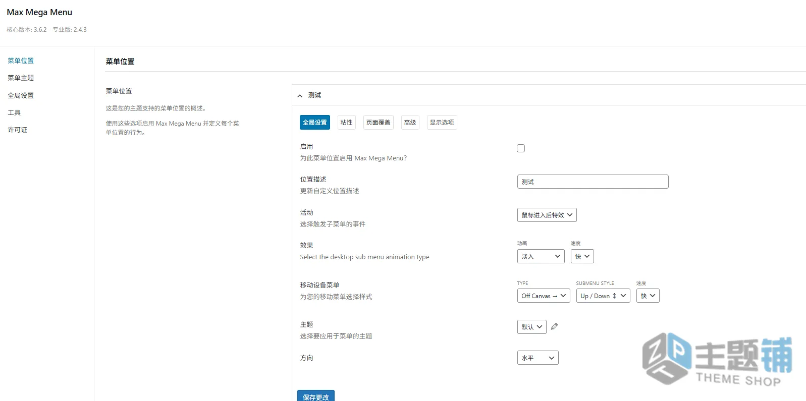The width and height of the screenshot is (806, 401).
Task: Switch to the 显示选项 tab
Action: (x=442, y=123)
